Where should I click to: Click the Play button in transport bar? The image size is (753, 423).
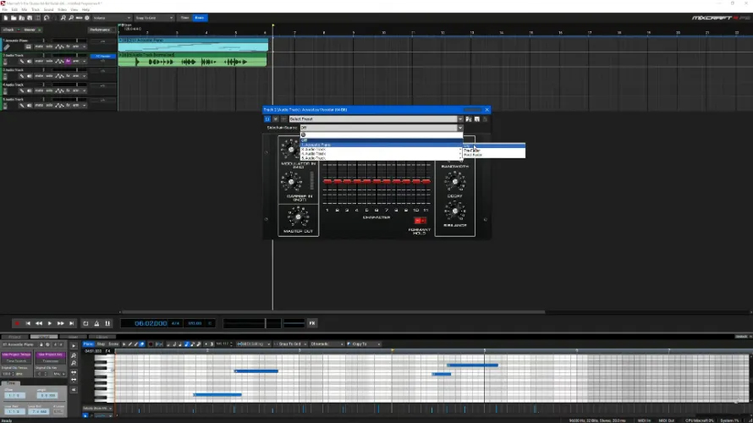(49, 323)
